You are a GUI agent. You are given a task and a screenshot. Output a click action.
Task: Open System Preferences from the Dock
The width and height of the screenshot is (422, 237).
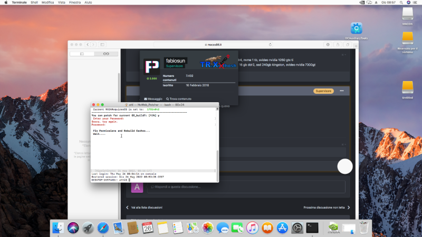point(297,228)
